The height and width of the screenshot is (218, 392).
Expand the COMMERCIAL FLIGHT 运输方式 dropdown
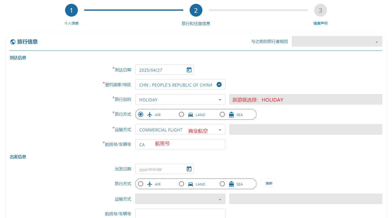(220, 129)
